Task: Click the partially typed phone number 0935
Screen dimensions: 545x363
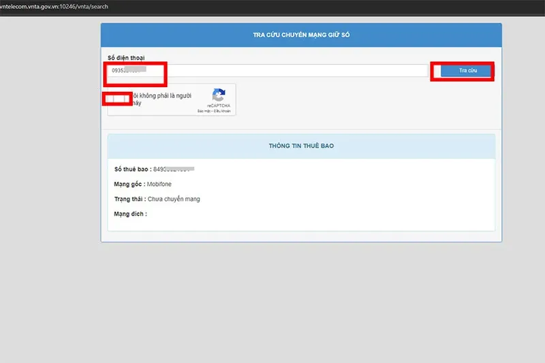Action: 120,71
